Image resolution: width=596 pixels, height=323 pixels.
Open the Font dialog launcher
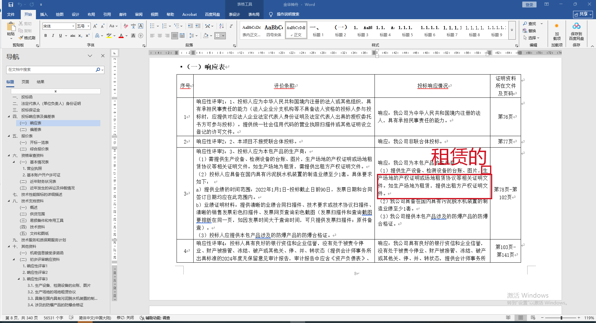(144, 46)
